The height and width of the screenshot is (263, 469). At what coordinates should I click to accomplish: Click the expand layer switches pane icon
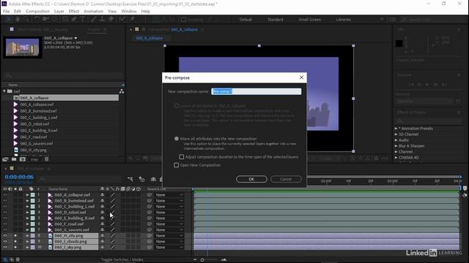coord(5,260)
